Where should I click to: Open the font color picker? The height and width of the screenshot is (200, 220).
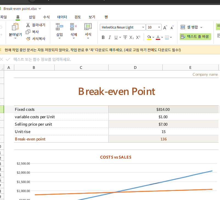[x=158, y=38]
